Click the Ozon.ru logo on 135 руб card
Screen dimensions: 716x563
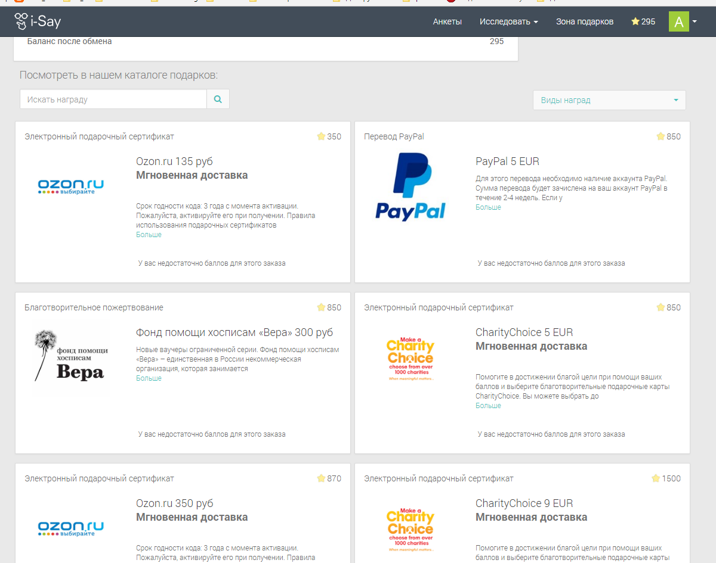(71, 187)
